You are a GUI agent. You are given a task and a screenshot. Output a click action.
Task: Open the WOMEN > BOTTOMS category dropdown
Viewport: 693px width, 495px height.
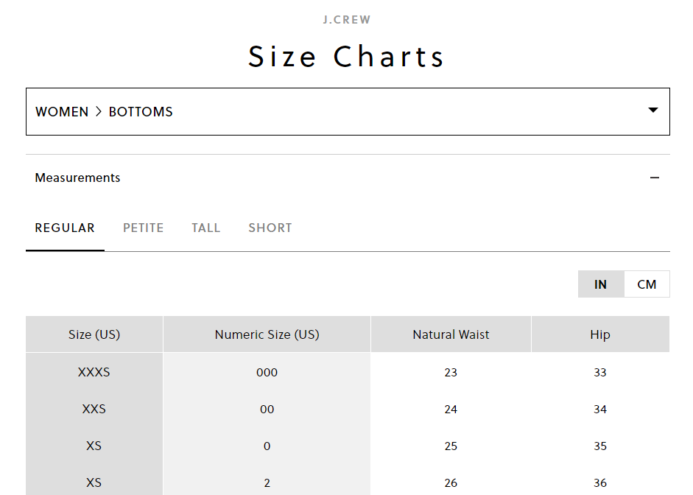click(x=347, y=112)
